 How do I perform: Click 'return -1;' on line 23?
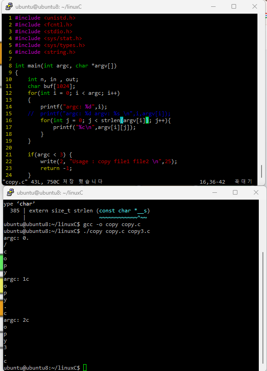56,169
